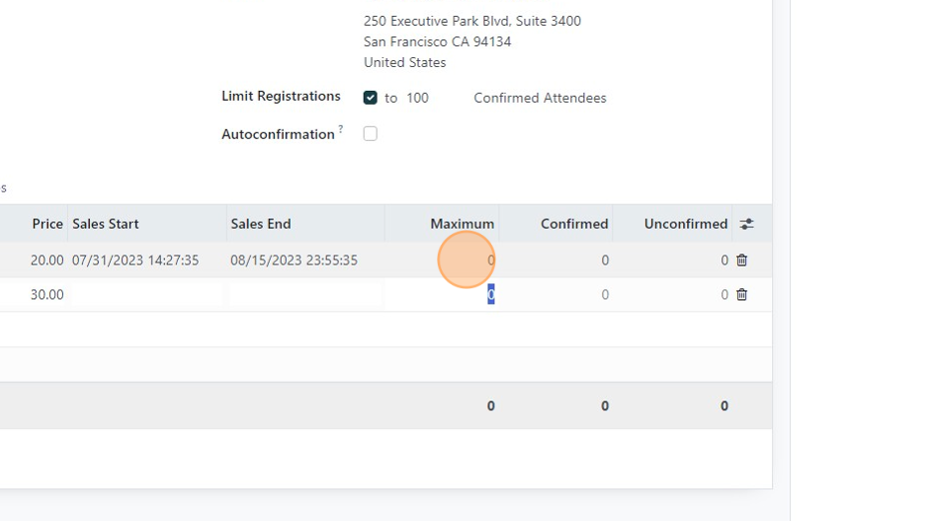Edit Sales End date 08/15/2023 23:55:35
This screenshot has width=935, height=521.
[x=294, y=260]
